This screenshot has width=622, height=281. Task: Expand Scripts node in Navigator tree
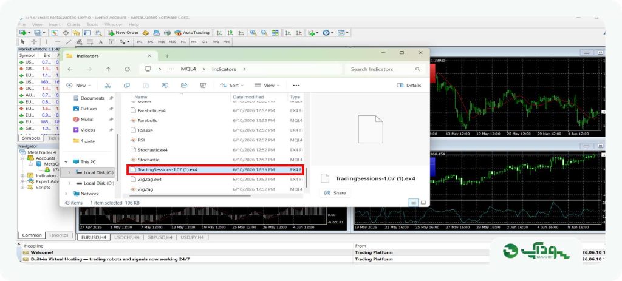click(22, 187)
